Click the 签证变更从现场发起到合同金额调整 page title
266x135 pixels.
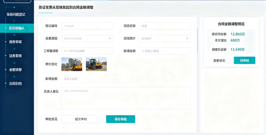point(66,8)
